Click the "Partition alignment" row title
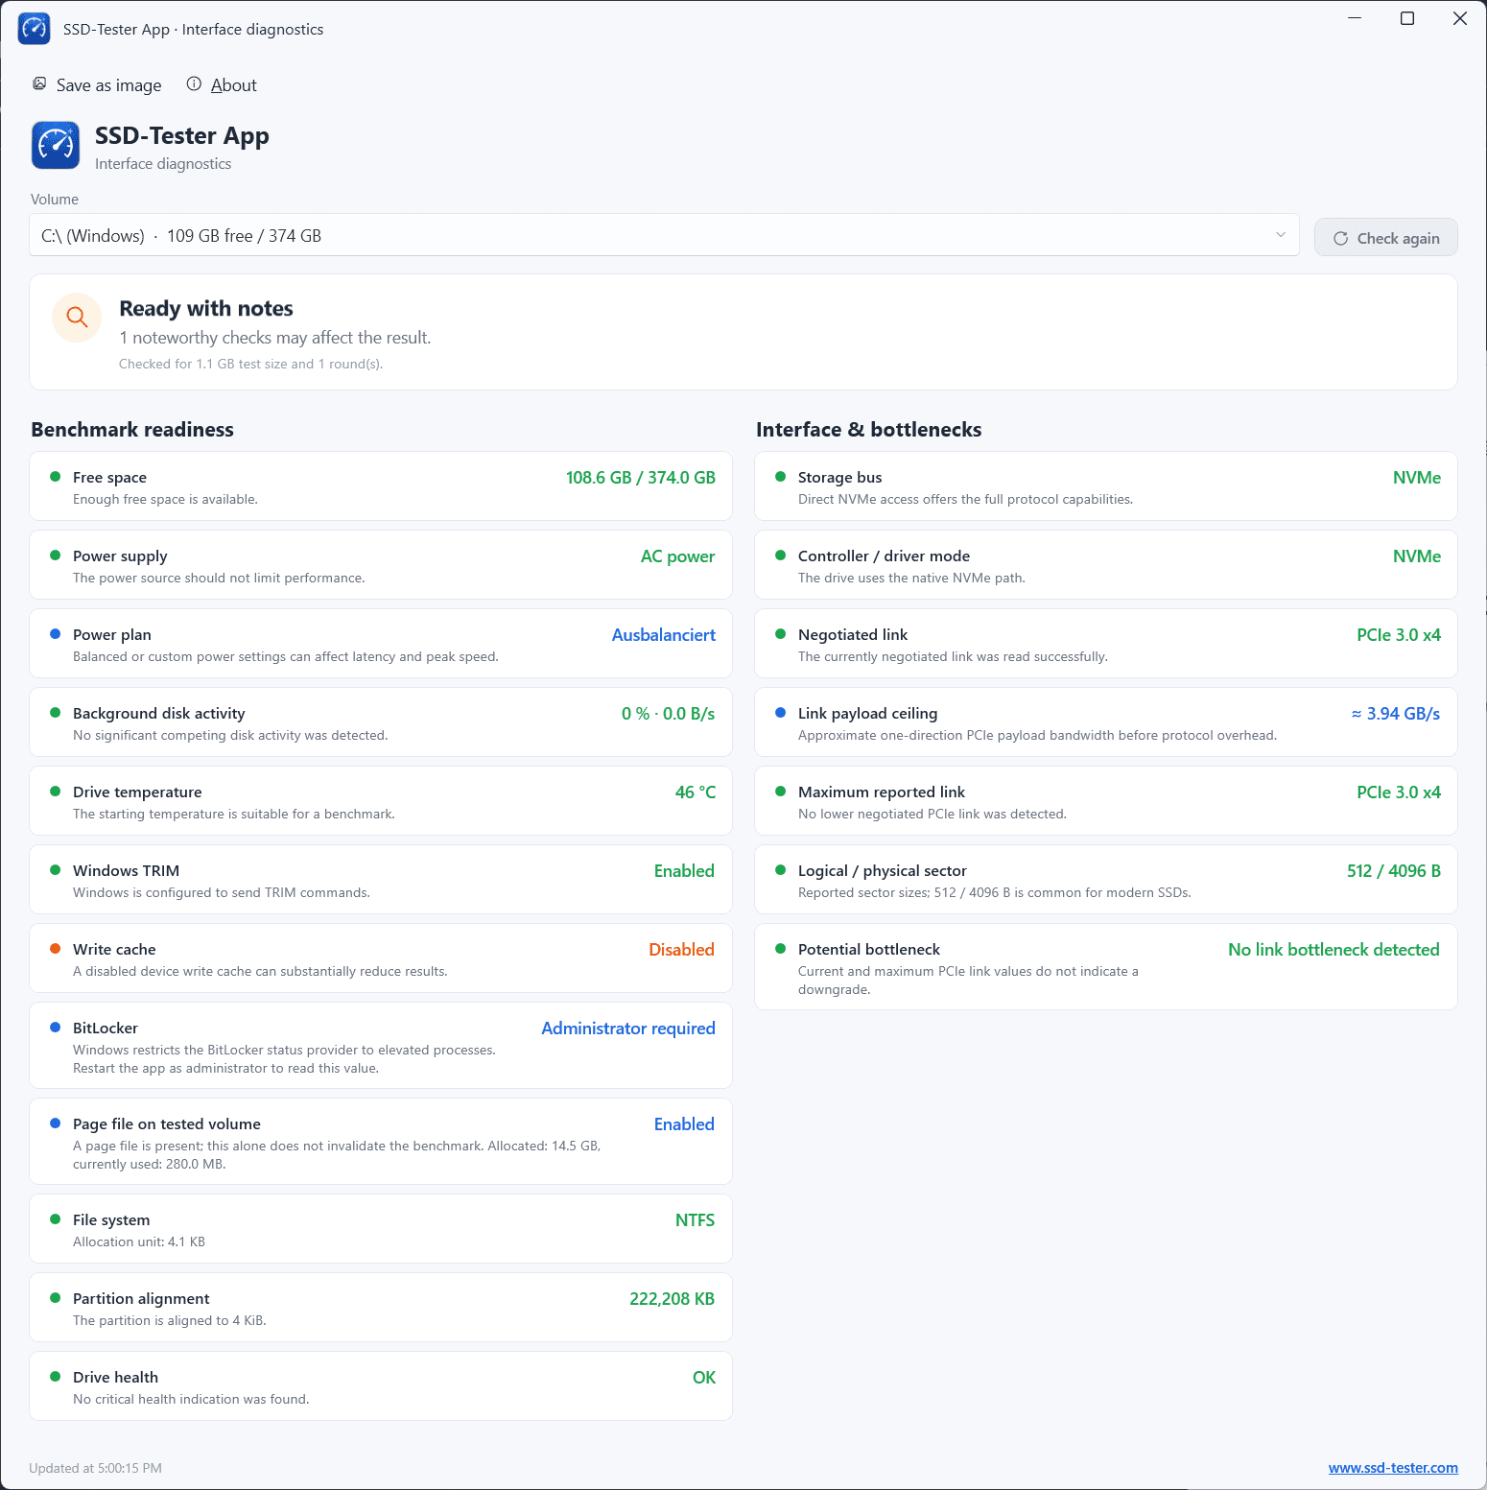Screen dimensions: 1487x1490 click(x=141, y=1299)
